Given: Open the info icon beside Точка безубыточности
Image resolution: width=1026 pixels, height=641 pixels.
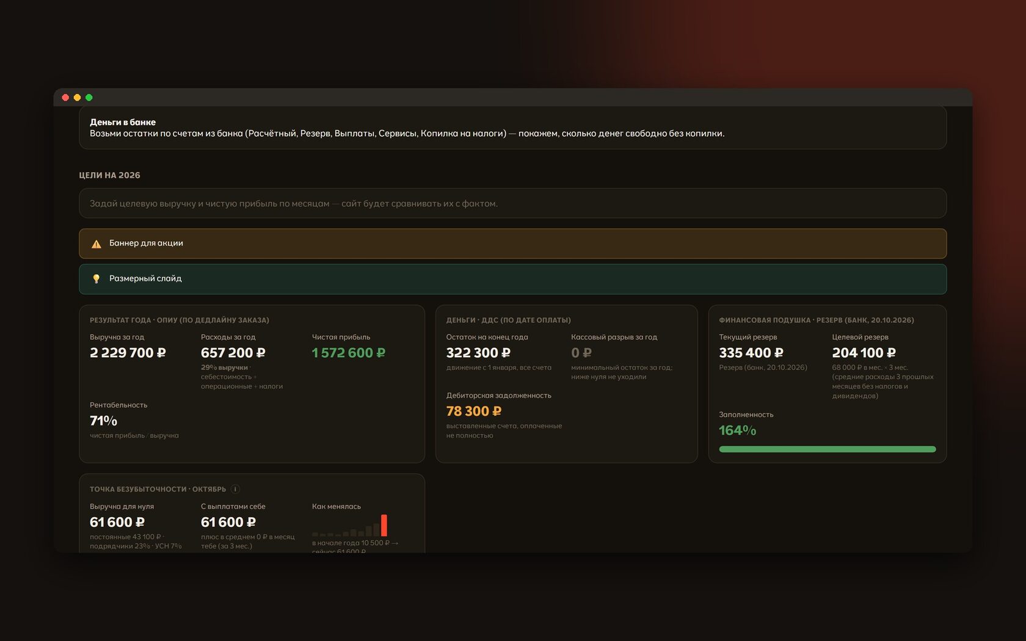Looking at the screenshot, I should point(235,489).
